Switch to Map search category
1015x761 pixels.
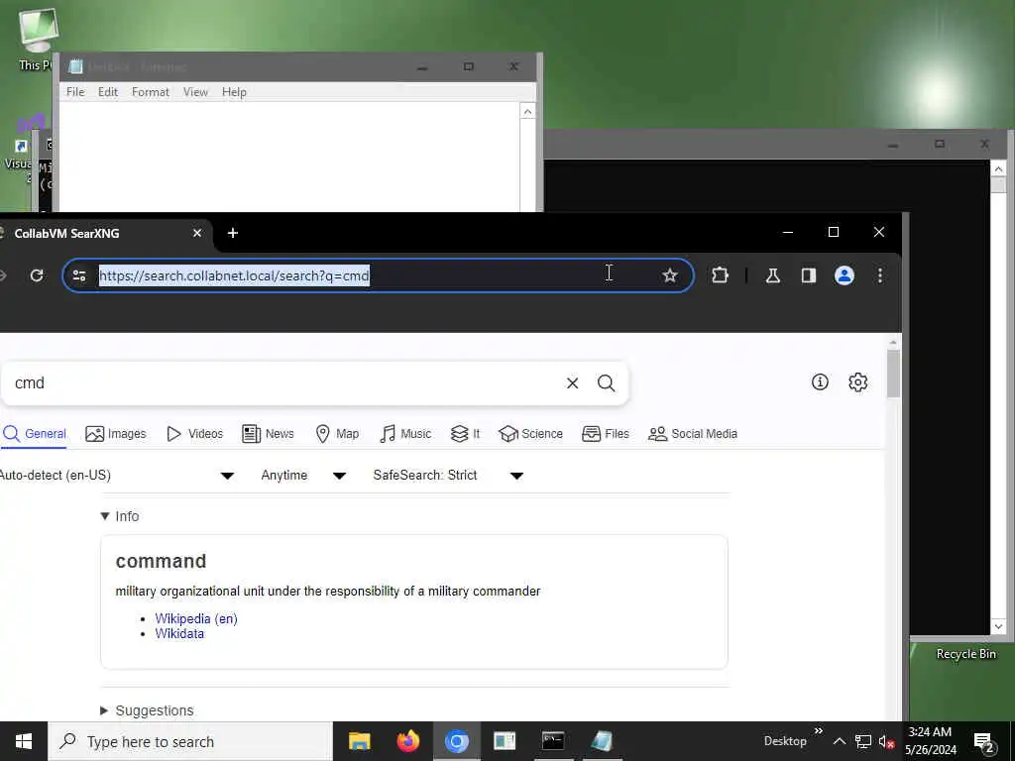[337, 434]
